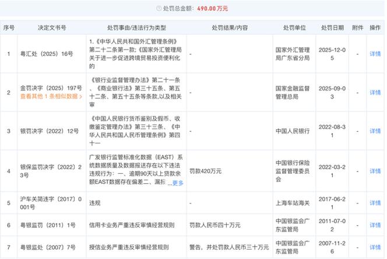Viewport: 387px width, 259px height.
Task: Open 详情 for 银罚决字〔2022〕12号
Action: coord(375,131)
